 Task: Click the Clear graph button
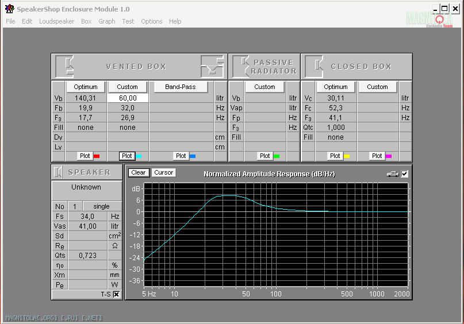click(138, 173)
